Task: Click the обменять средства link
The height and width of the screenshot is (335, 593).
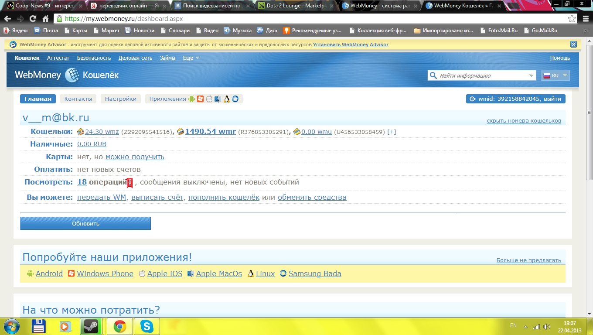Action: coord(312,197)
